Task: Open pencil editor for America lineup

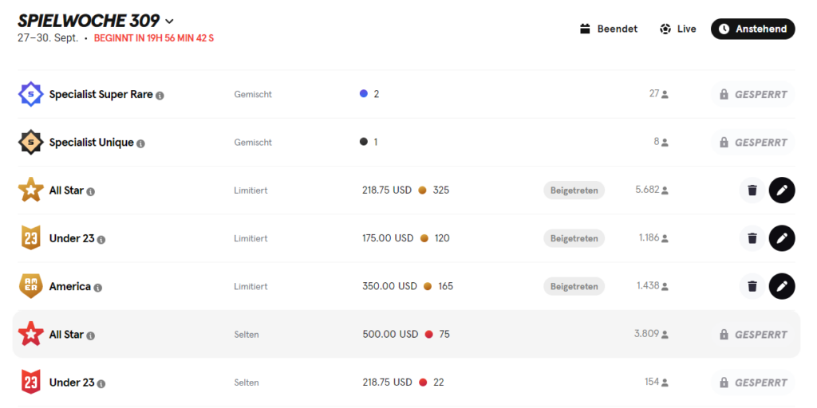Action: click(x=782, y=286)
